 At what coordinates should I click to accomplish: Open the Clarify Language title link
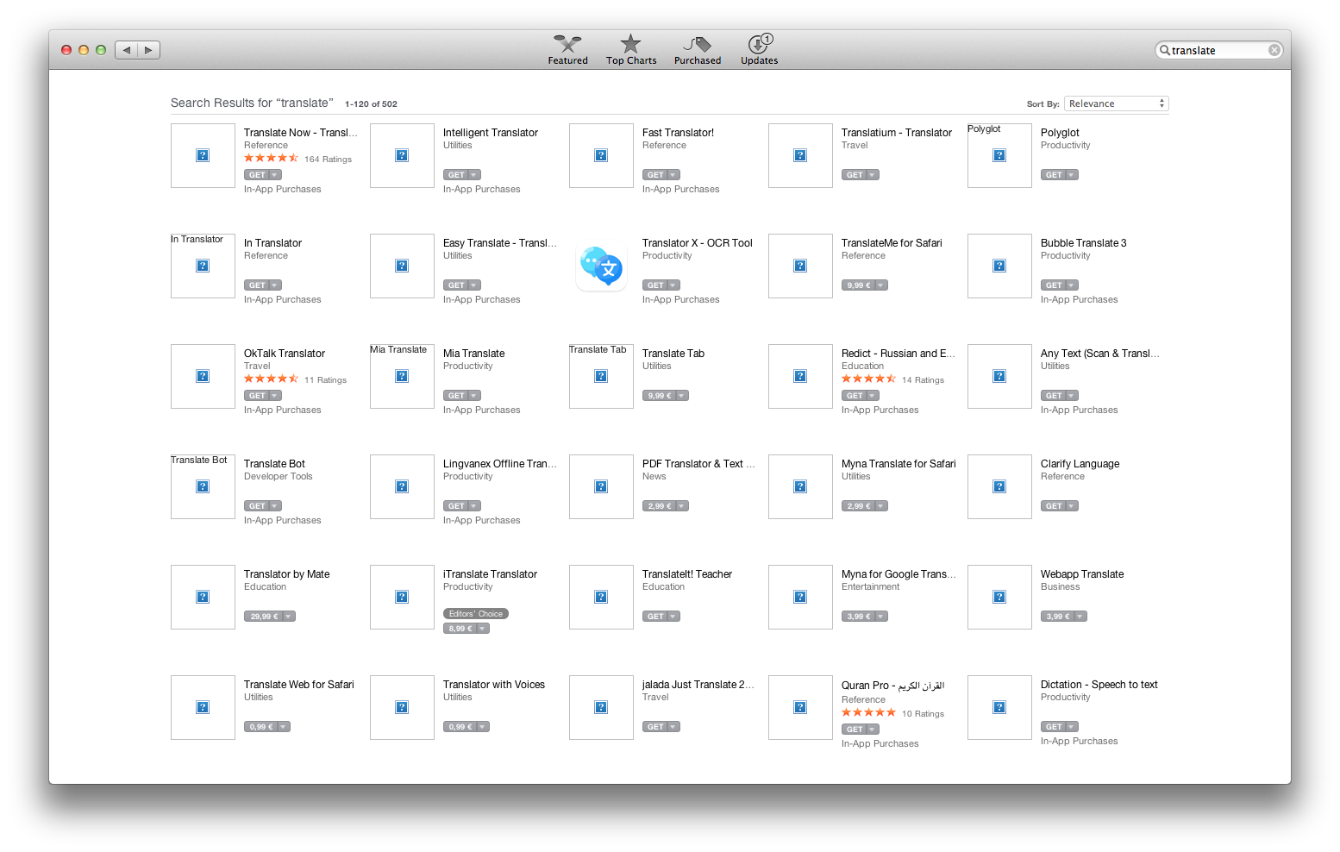[1080, 464]
